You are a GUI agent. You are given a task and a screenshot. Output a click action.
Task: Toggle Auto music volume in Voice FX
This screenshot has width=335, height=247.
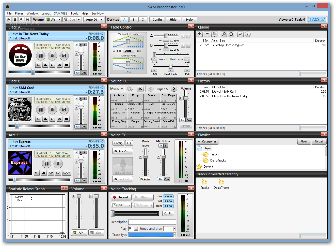(145, 179)
